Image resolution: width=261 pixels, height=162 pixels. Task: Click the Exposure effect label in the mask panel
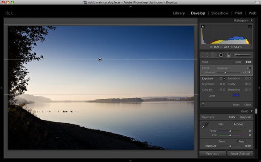(x=207, y=78)
